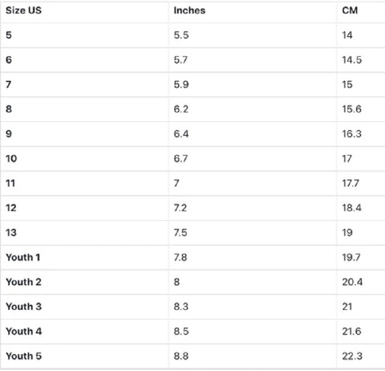This screenshot has height=371, width=385.
Task: Select the 7.2 inches value
Action: 180,208
